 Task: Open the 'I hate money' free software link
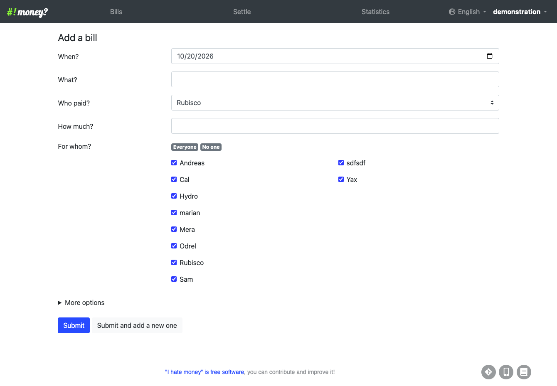tap(205, 372)
